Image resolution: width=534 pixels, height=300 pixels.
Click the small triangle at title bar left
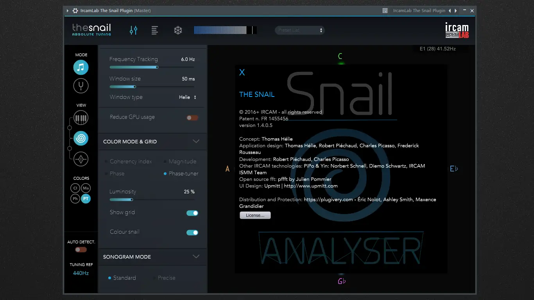pos(68,11)
